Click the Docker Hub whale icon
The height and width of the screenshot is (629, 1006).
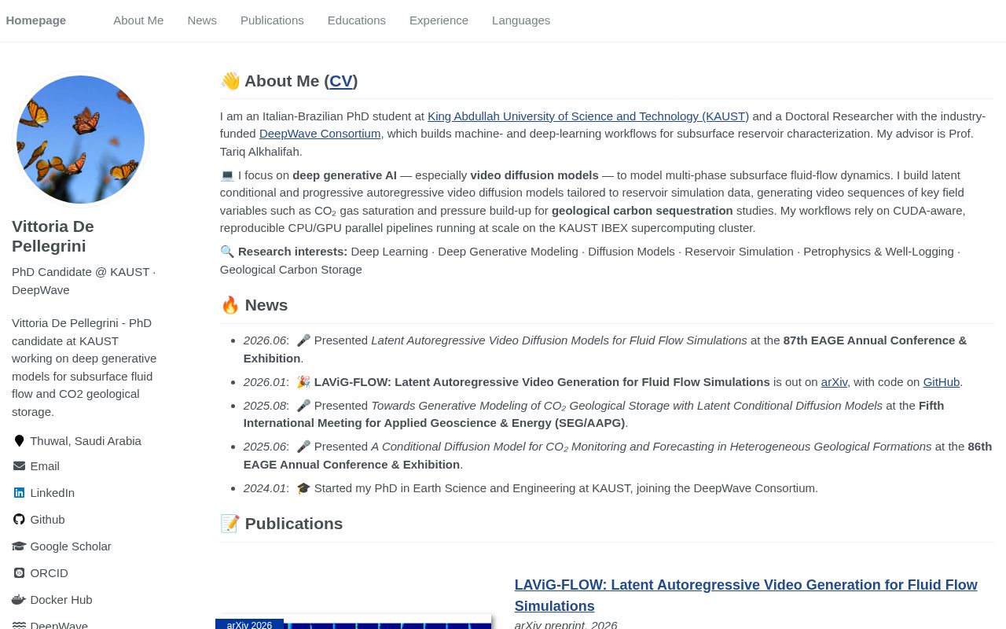point(19,600)
